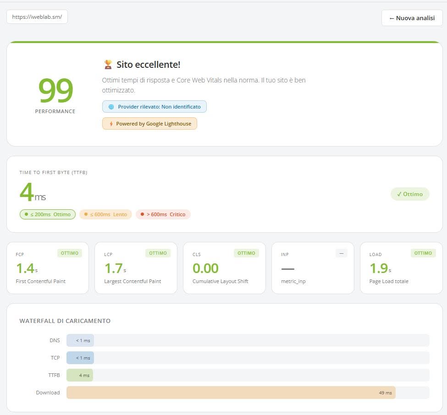
Task: Click the OTTIMO badge on FCP card
Action: (x=70, y=253)
